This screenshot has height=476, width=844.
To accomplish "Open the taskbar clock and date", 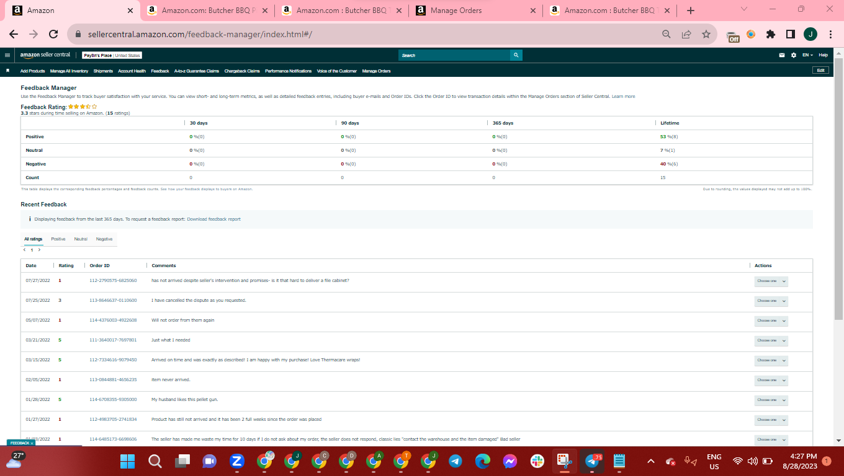I will (800, 461).
